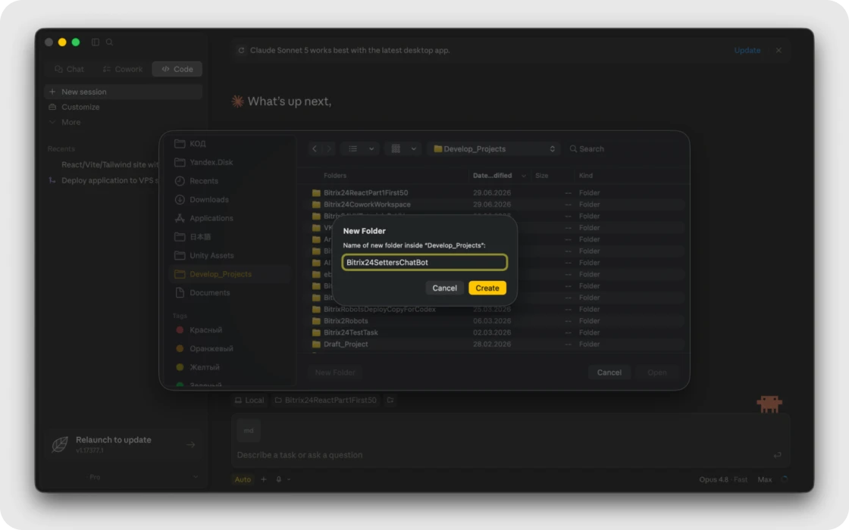Switch to the Cowork tab

tap(123, 69)
